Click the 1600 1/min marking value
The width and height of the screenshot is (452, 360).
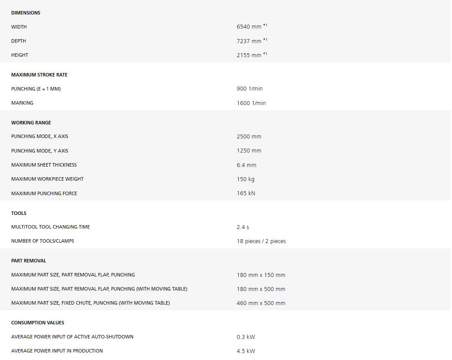251,103
